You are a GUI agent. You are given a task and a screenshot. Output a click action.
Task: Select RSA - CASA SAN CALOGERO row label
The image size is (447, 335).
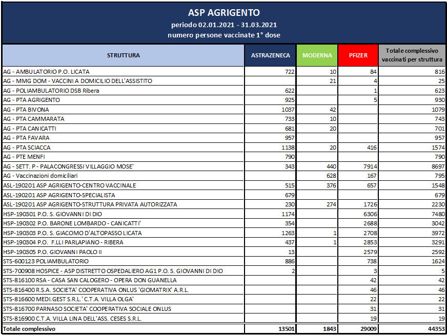coord(90,280)
